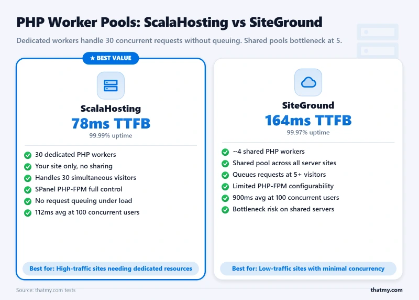The width and height of the screenshot is (419, 300).
Task: Click the High-traffic sites needing dedicated resources pill
Action: (111, 269)
